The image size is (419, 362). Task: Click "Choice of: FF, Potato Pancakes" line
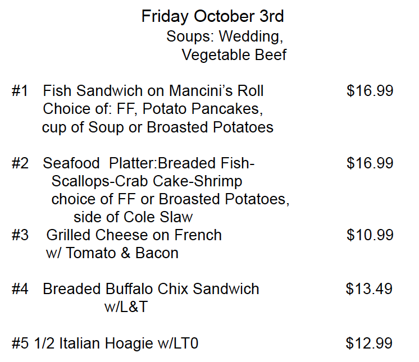click(152, 109)
